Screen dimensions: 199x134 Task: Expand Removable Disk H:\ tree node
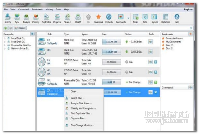point(5,45)
